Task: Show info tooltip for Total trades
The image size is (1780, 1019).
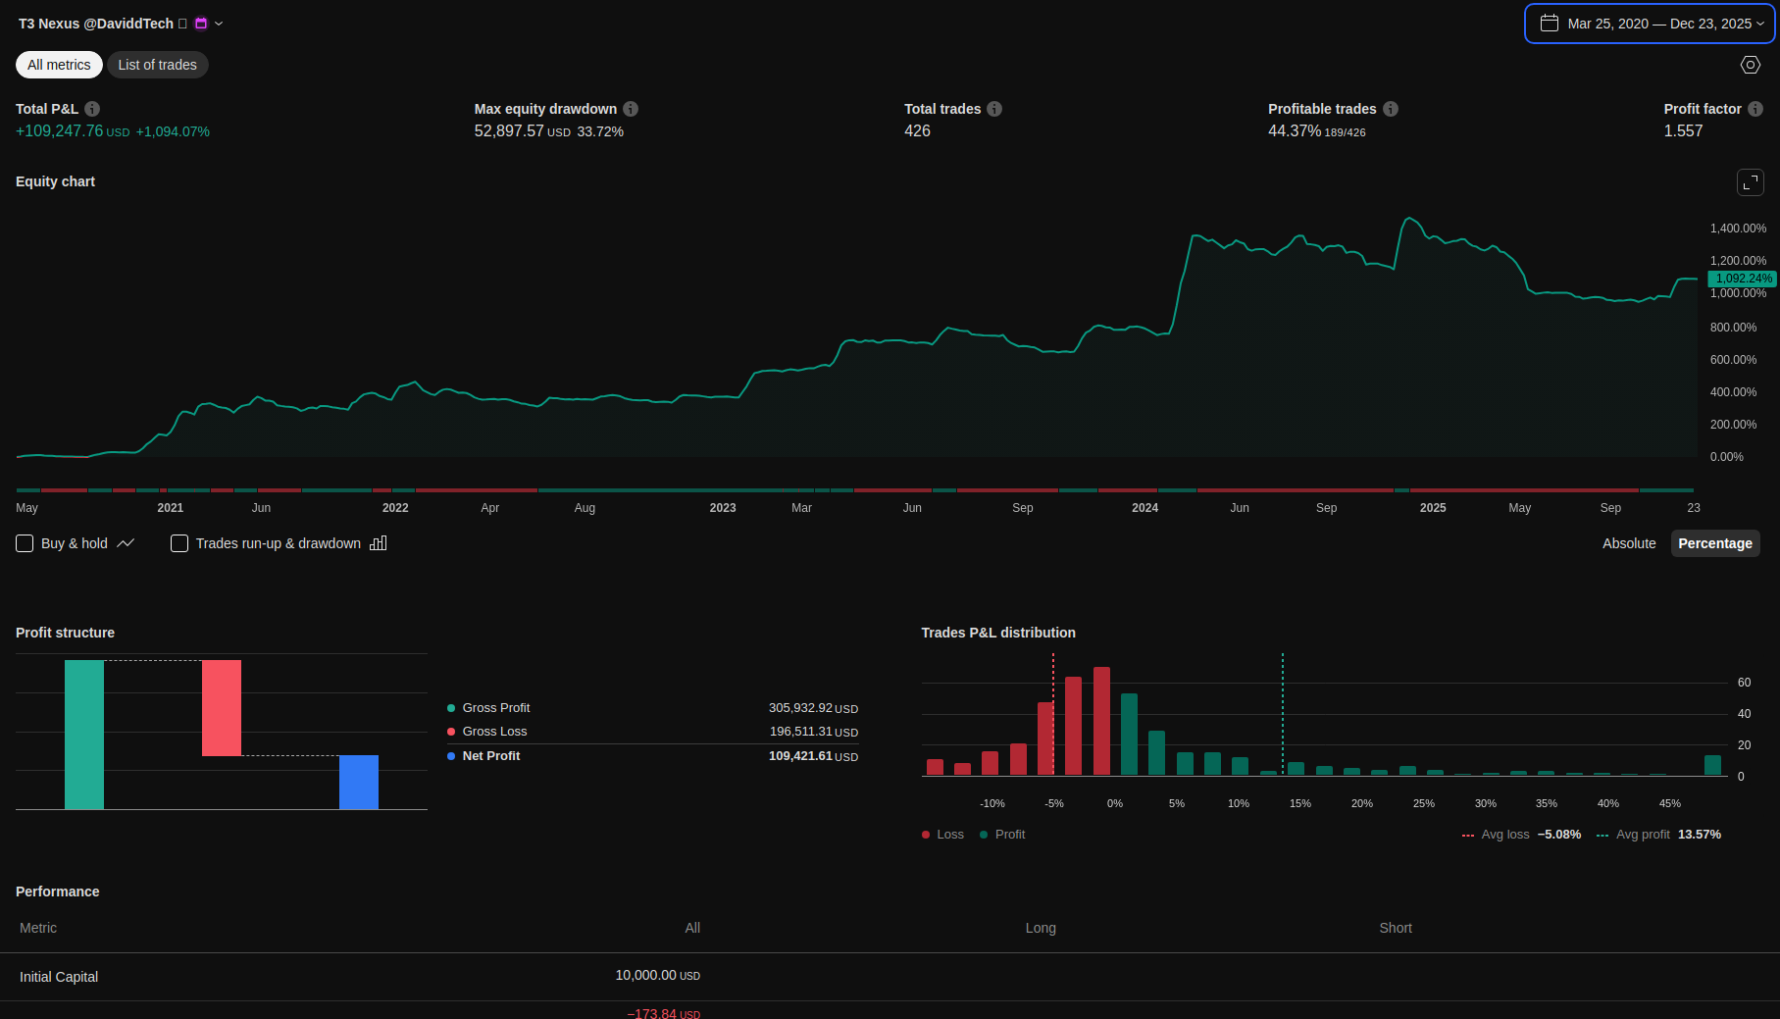Action: (x=994, y=109)
